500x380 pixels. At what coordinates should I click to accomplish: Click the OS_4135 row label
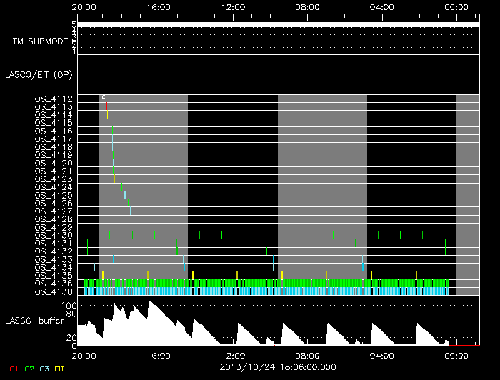pyautogui.click(x=54, y=275)
